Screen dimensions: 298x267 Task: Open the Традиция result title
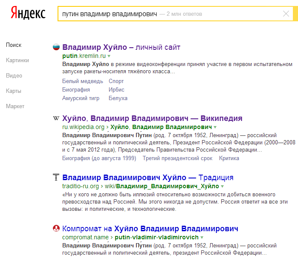click(x=148, y=178)
